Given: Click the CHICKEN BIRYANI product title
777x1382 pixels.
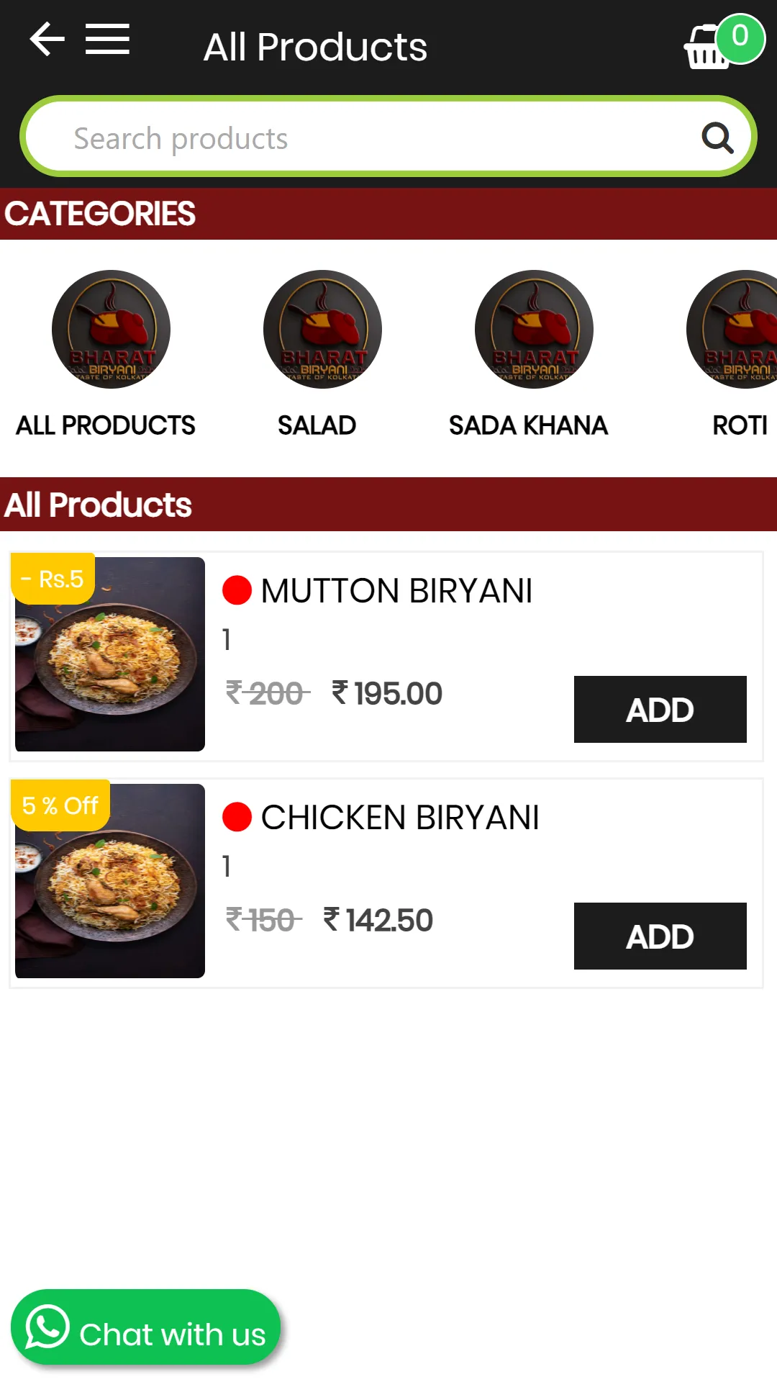Looking at the screenshot, I should tap(400, 818).
